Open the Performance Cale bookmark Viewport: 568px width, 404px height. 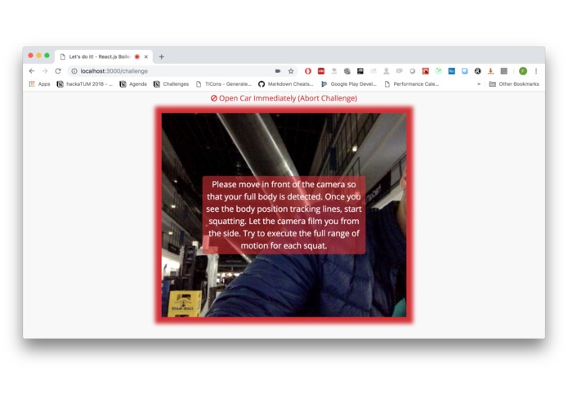[412, 84]
